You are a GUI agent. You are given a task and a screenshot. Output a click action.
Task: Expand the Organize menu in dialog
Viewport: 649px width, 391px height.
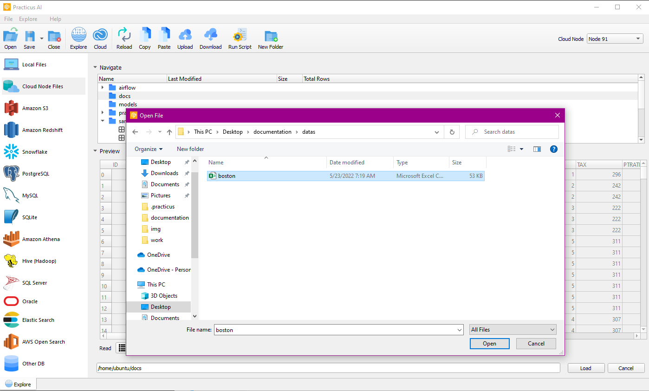149,149
